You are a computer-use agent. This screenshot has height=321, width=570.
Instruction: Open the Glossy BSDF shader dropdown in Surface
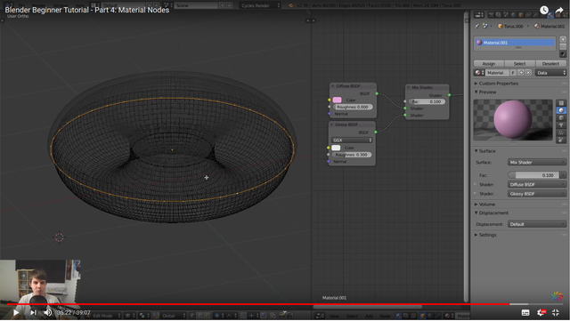pos(536,194)
